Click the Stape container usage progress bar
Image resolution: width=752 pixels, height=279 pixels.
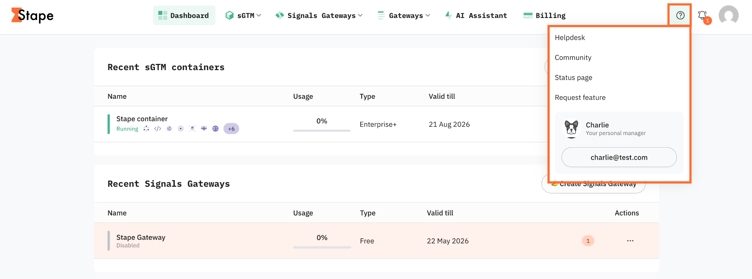tap(322, 131)
